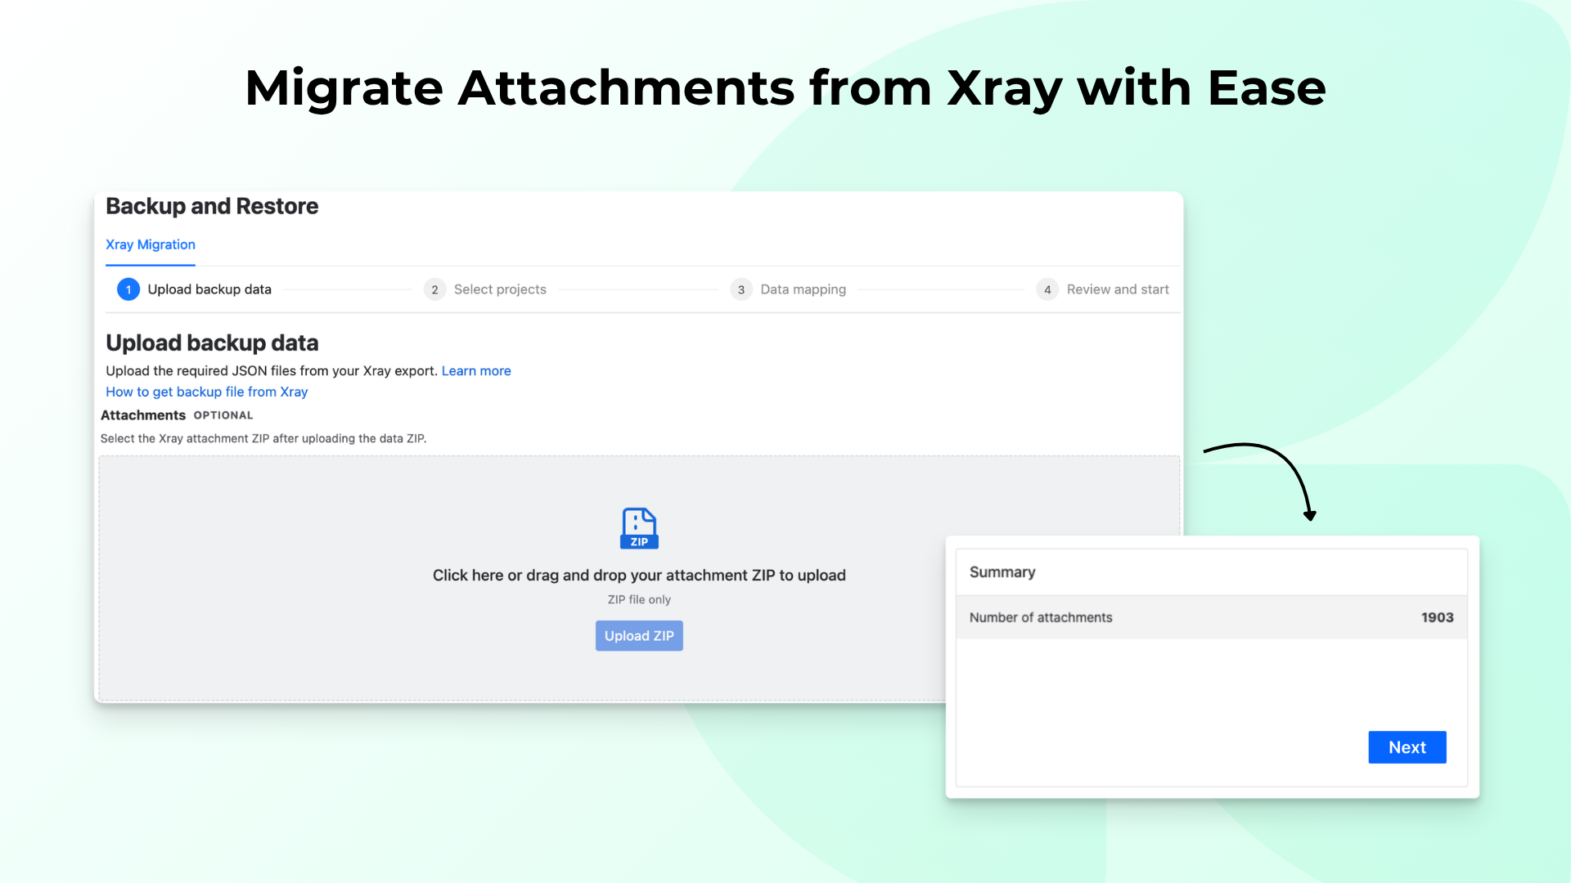Select step 2 Select projects
Image resolution: width=1571 pixels, height=883 pixels.
click(485, 289)
